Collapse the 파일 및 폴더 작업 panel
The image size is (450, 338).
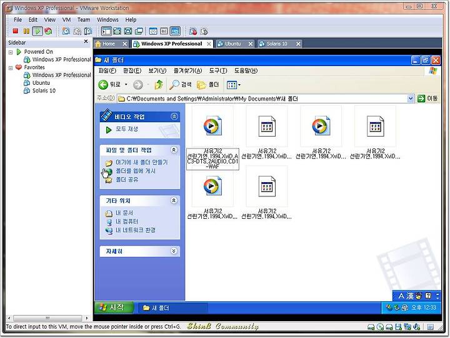[174, 150]
